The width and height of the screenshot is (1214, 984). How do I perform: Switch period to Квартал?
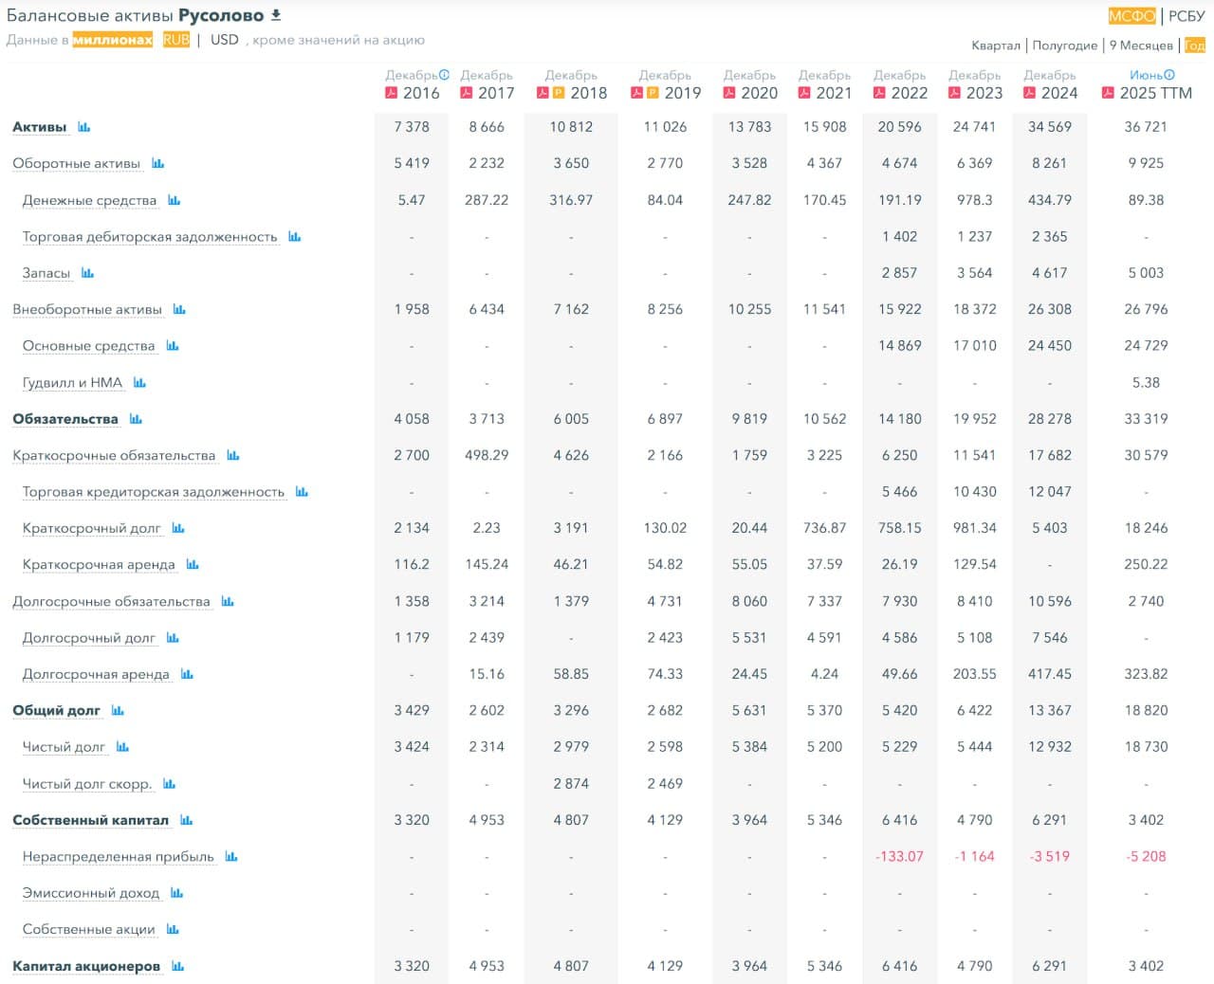tap(995, 46)
